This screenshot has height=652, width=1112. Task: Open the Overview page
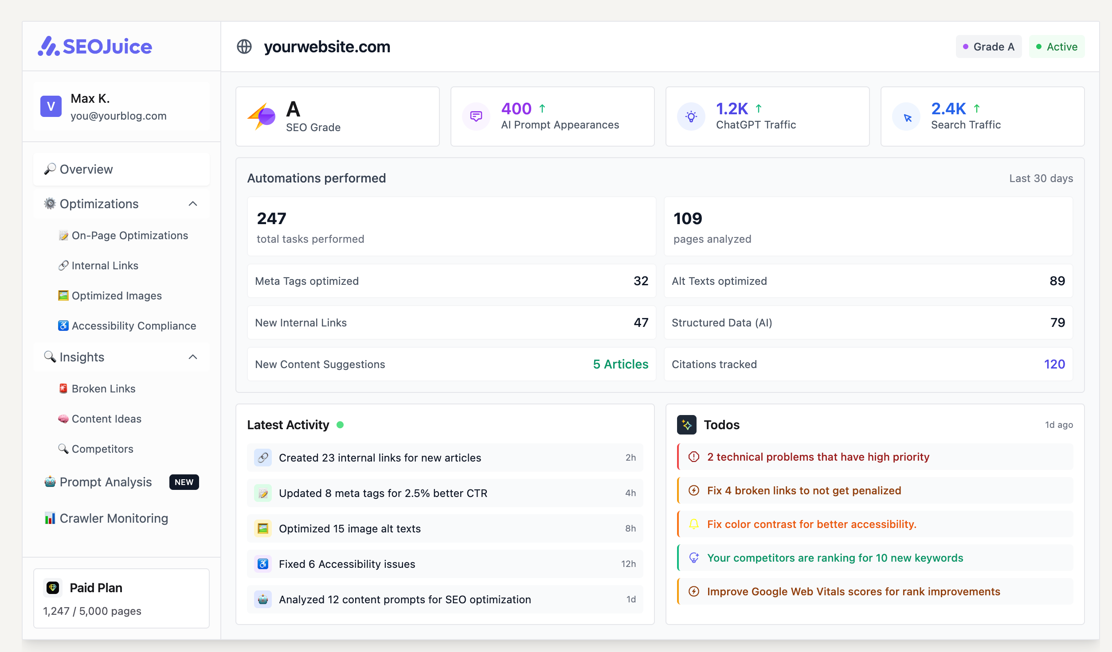point(86,169)
